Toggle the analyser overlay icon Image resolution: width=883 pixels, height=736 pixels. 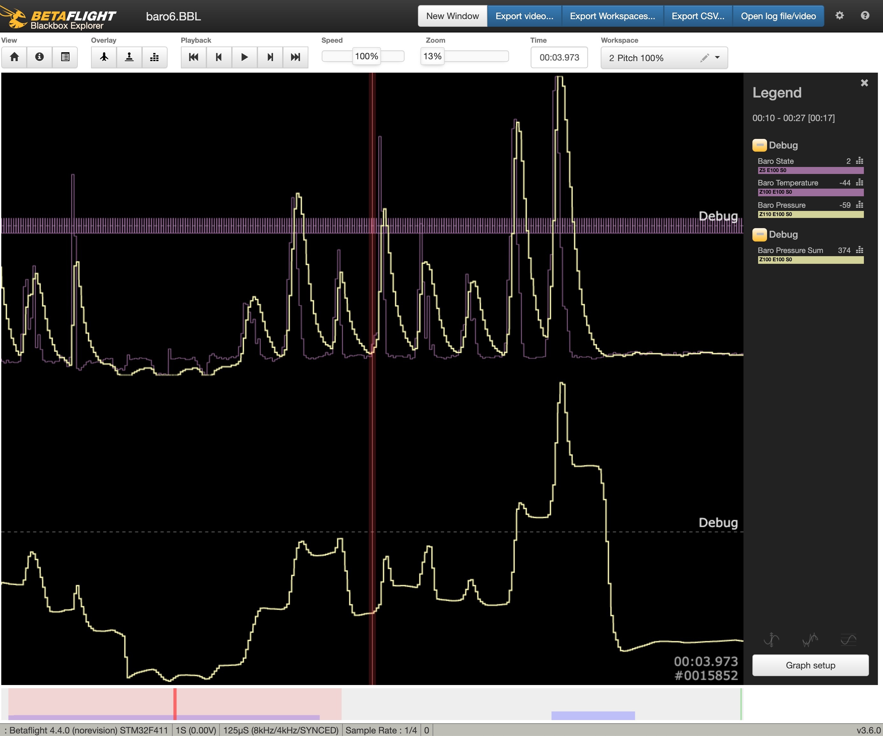(154, 57)
